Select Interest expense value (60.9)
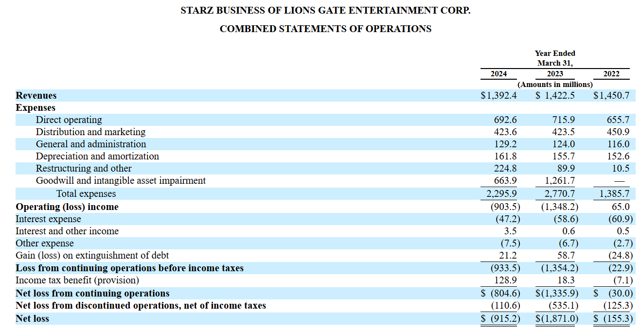 point(620,219)
